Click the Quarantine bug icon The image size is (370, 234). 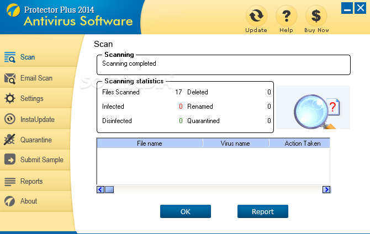point(10,140)
